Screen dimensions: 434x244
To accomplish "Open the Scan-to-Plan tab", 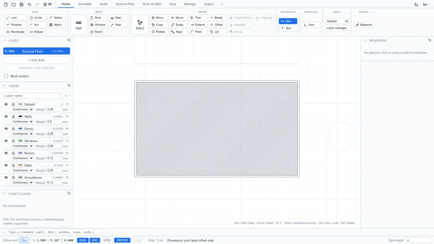I will coord(125,4).
